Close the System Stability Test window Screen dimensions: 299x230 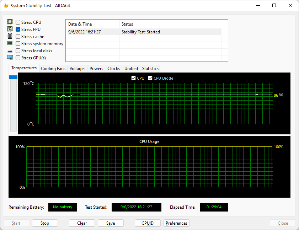click(290, 5)
